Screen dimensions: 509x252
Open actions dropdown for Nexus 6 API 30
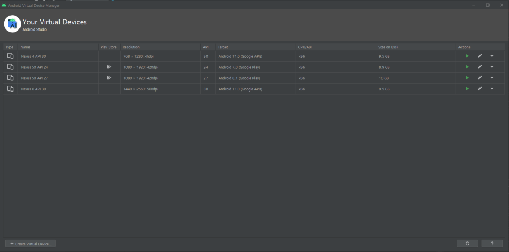click(492, 89)
